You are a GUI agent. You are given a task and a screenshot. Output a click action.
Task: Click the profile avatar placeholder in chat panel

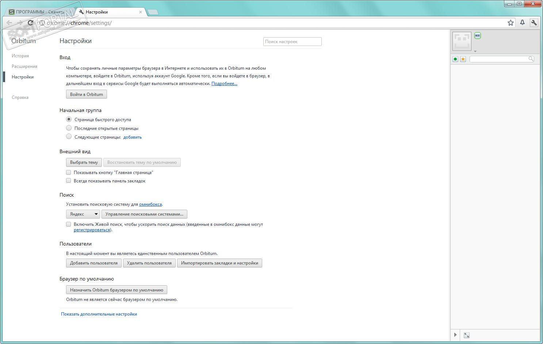[x=462, y=41]
